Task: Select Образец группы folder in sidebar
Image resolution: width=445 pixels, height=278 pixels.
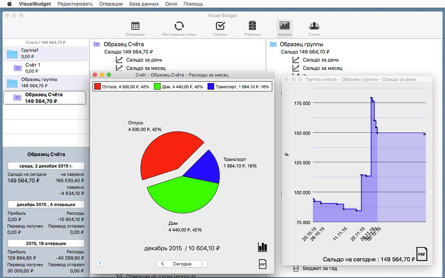Action: (x=46, y=83)
